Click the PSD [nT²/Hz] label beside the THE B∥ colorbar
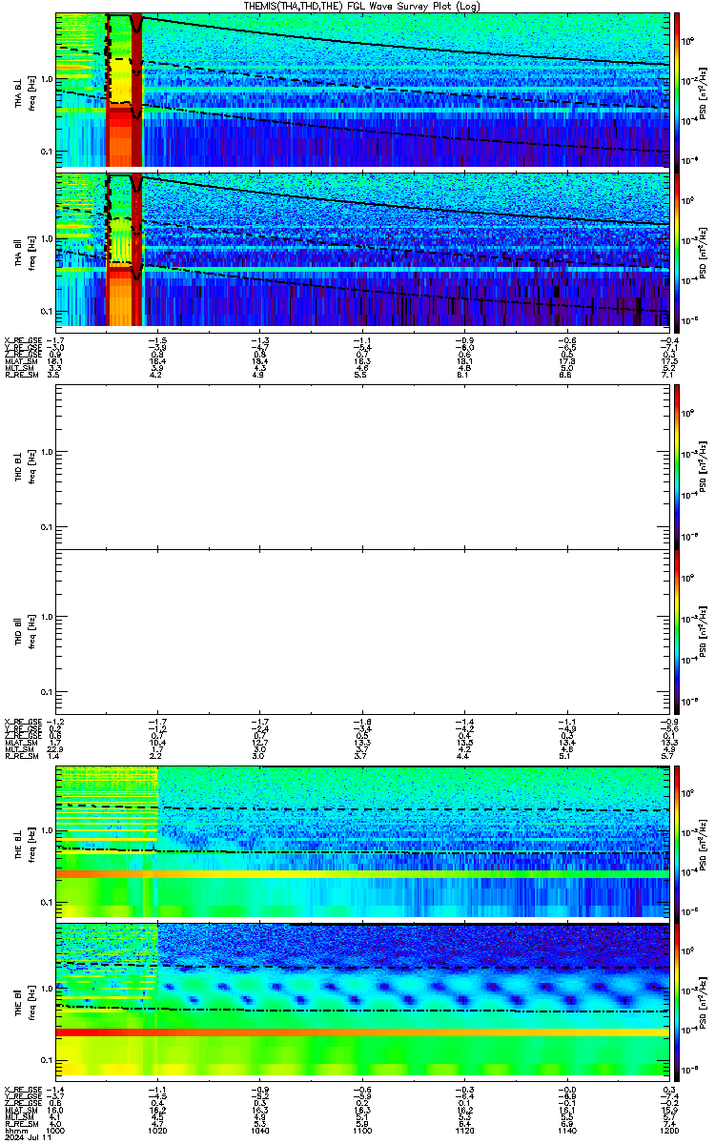Viewport: 715px width, 1144px height. pyautogui.click(x=705, y=1001)
